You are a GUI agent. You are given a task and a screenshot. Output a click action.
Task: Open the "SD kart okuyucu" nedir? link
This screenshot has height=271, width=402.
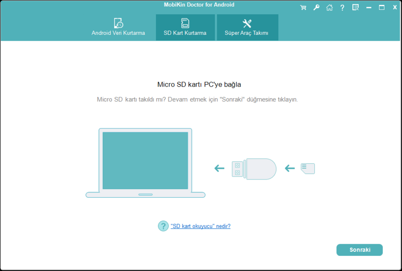tap(200, 226)
